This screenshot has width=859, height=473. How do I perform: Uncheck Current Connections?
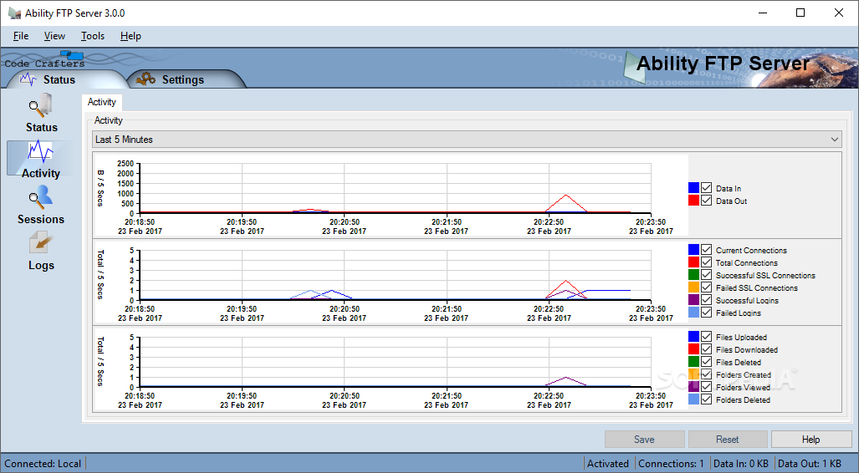point(706,250)
